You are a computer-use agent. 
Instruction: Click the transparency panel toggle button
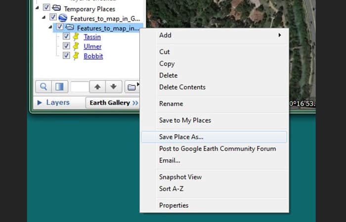point(60,86)
